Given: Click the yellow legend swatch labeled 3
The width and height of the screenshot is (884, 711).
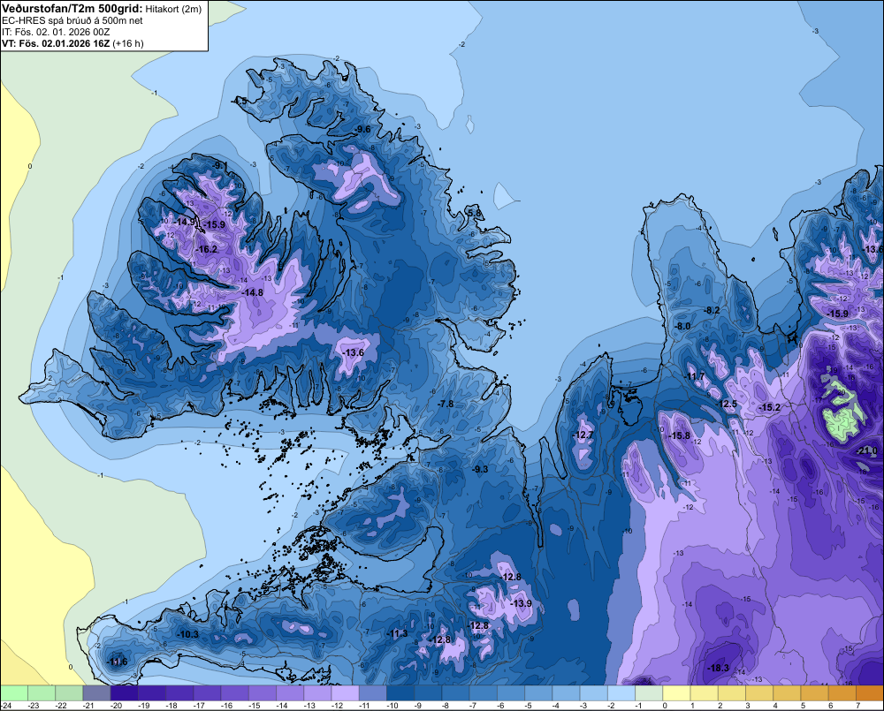Looking at the screenshot, I should tap(759, 692).
